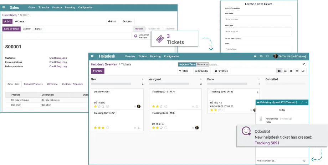
Task: Click Assigned column progress bar
Action: tap(169, 84)
